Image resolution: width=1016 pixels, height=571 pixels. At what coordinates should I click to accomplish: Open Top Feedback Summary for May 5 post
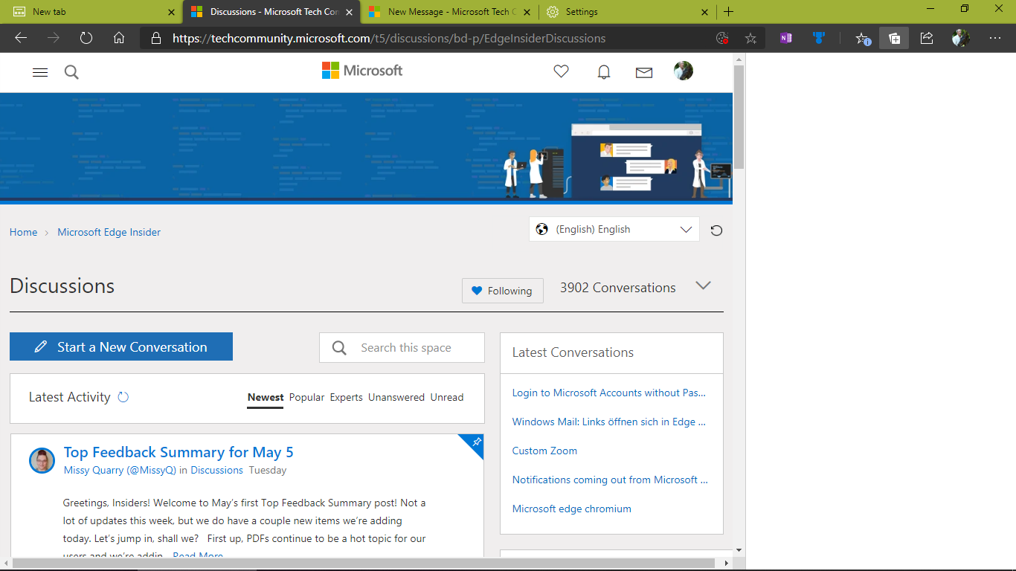(179, 452)
